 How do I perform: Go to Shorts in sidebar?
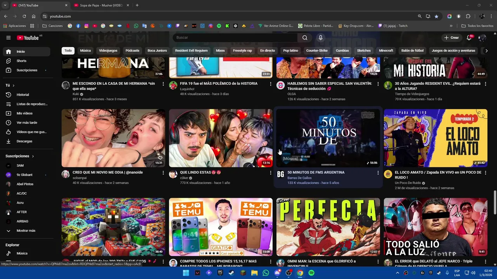pos(26,61)
